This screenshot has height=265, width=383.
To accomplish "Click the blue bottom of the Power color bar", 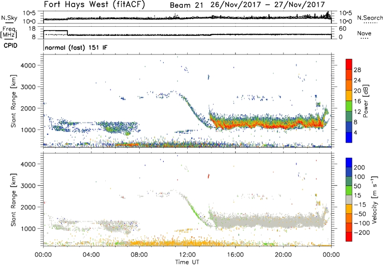I will [x=349, y=137].
